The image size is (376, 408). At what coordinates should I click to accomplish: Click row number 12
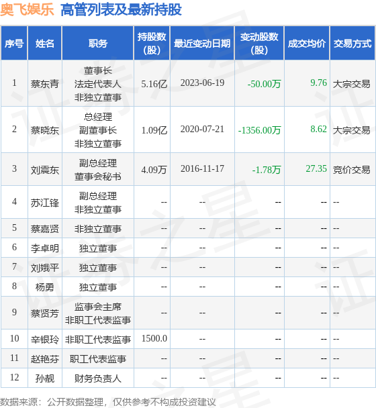(x=14, y=378)
